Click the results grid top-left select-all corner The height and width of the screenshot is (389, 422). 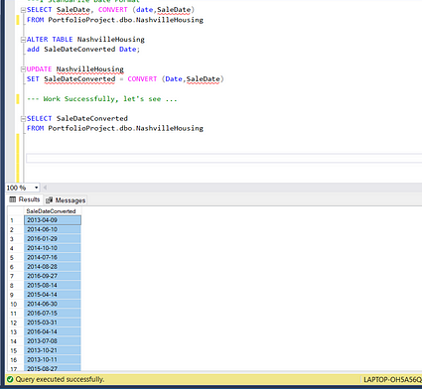16,211
